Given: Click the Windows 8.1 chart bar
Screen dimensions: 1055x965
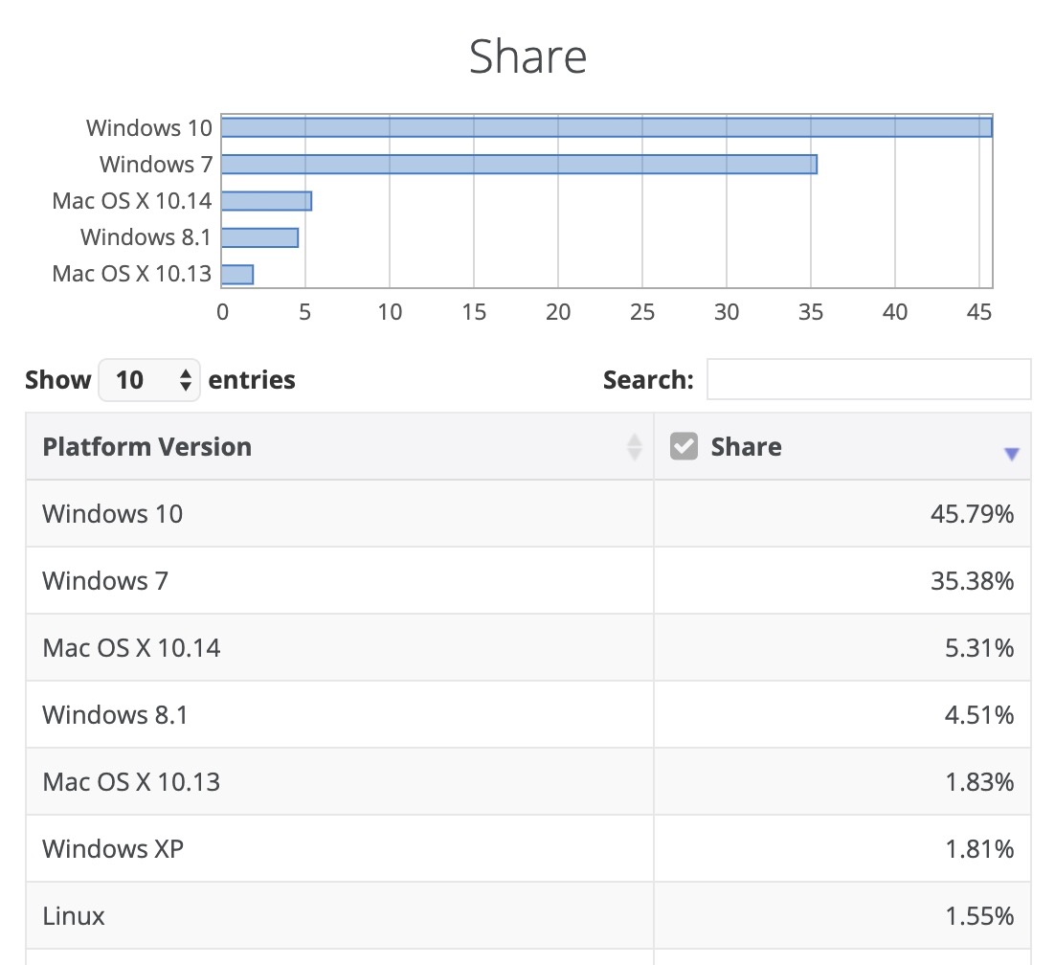Looking at the screenshot, I should point(259,237).
